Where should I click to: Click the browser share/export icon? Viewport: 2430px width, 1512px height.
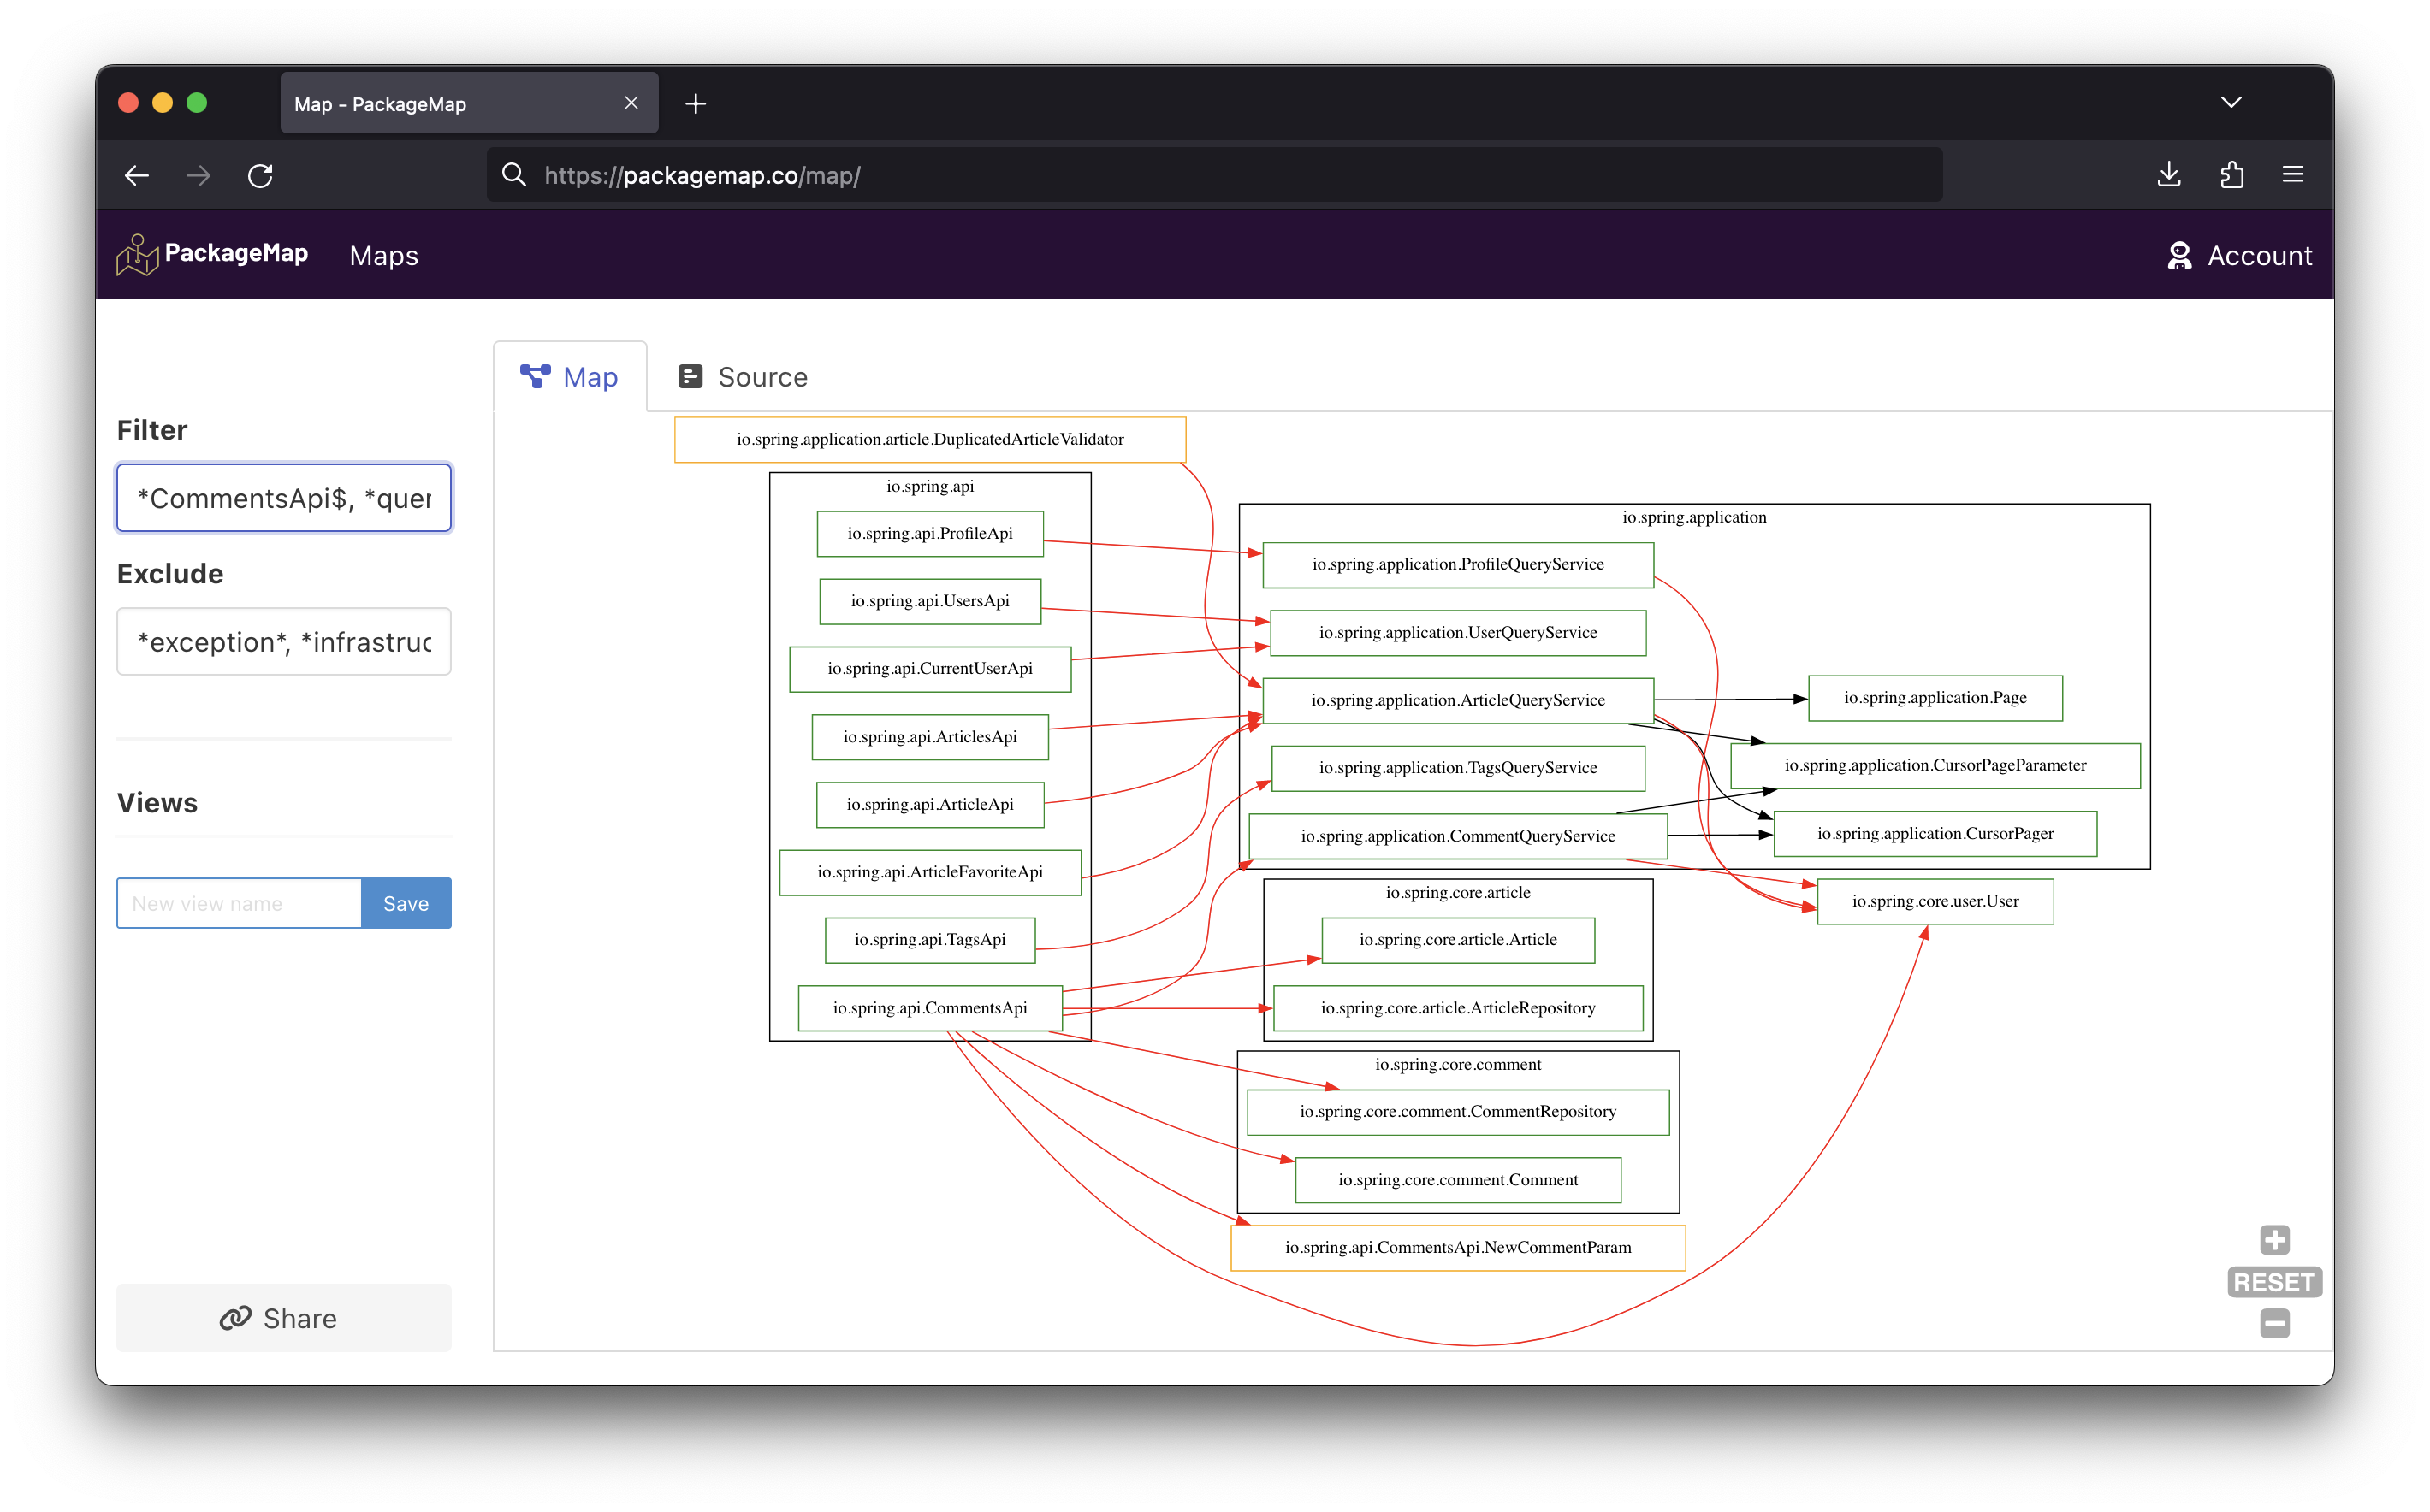(x=2231, y=174)
